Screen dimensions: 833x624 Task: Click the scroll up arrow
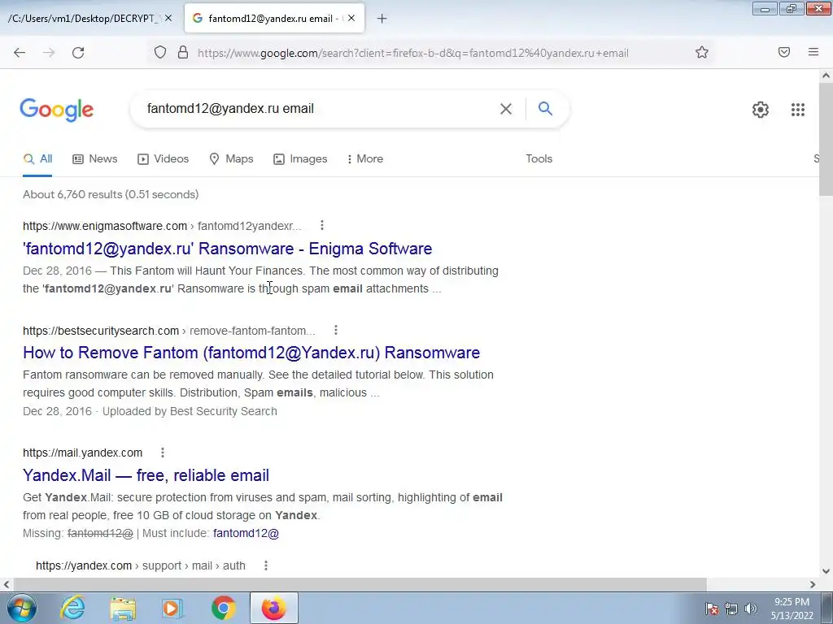click(x=826, y=76)
